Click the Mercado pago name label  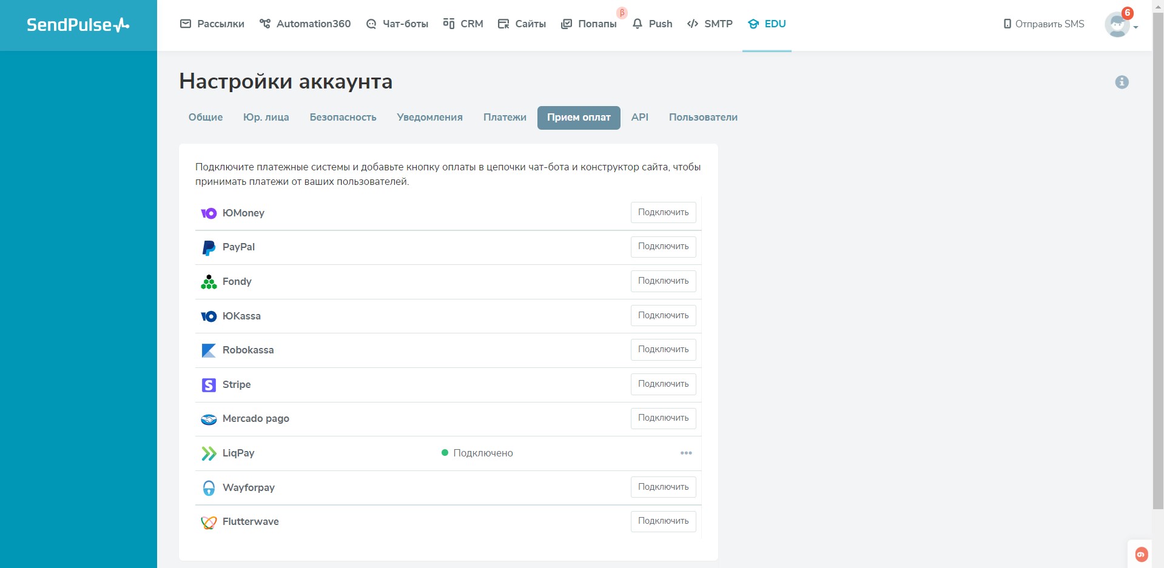click(256, 419)
